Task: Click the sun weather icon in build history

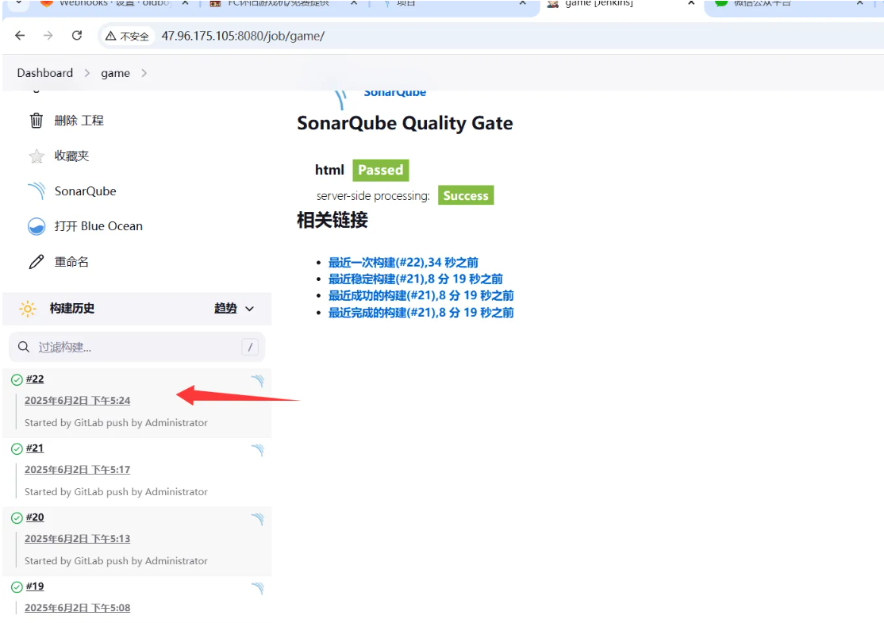Action: (x=27, y=309)
